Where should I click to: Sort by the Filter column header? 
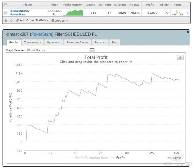pyautogui.click(x=54, y=5)
